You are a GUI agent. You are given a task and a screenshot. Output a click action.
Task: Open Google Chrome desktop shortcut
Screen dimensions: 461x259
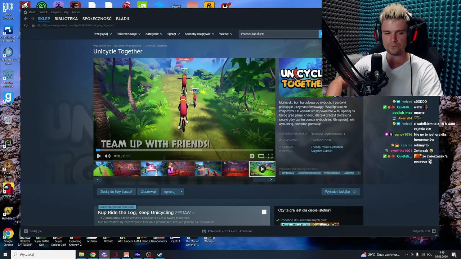pyautogui.click(x=8, y=237)
